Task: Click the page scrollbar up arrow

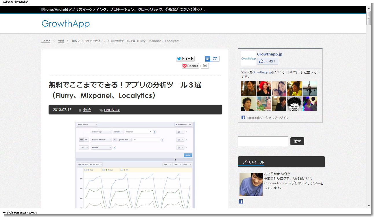Action: (369, 8)
